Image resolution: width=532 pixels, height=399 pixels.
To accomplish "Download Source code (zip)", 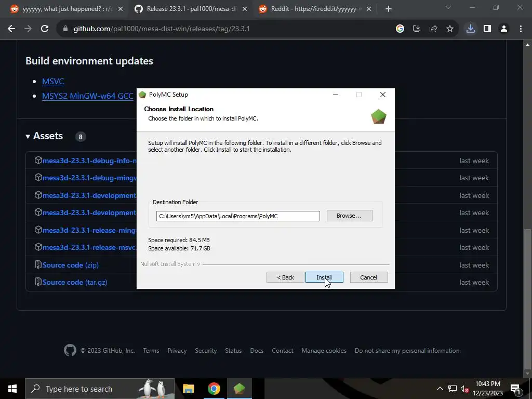I will (71, 265).
